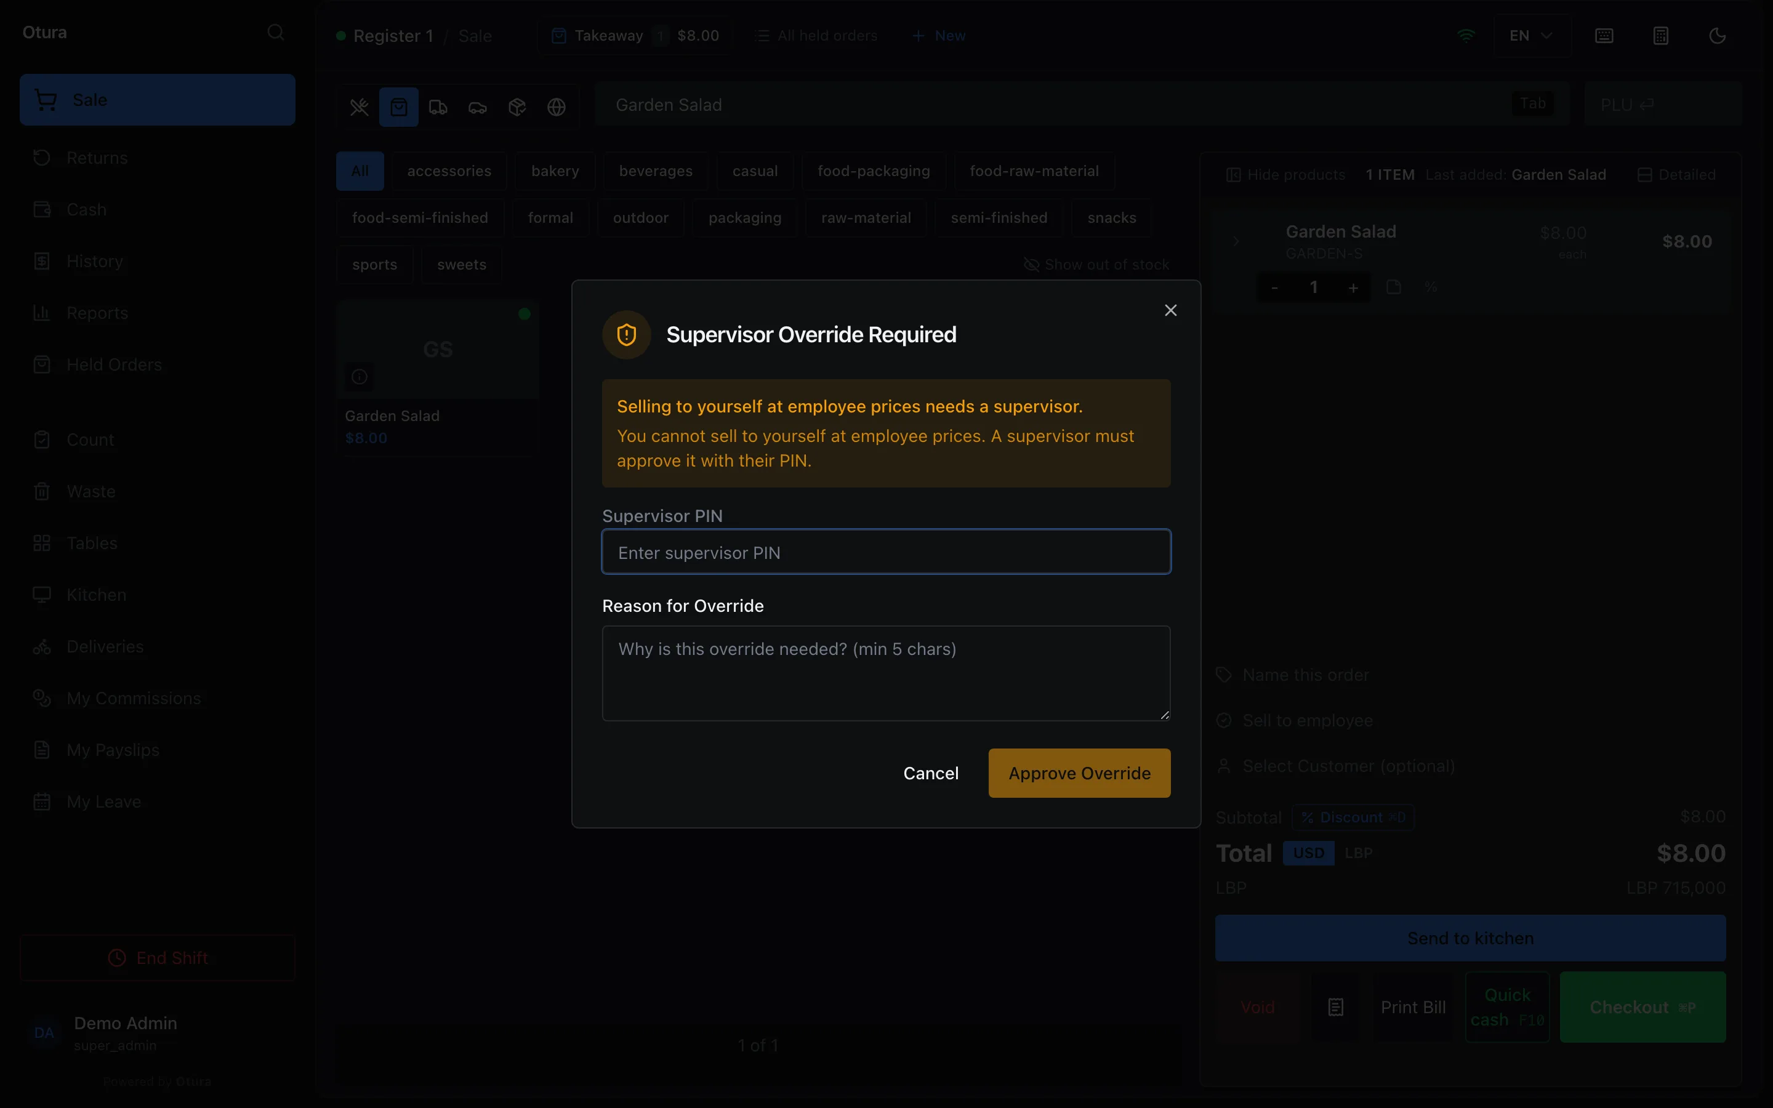Add note to Garden Salad line
This screenshot has width=1773, height=1108.
click(1394, 287)
